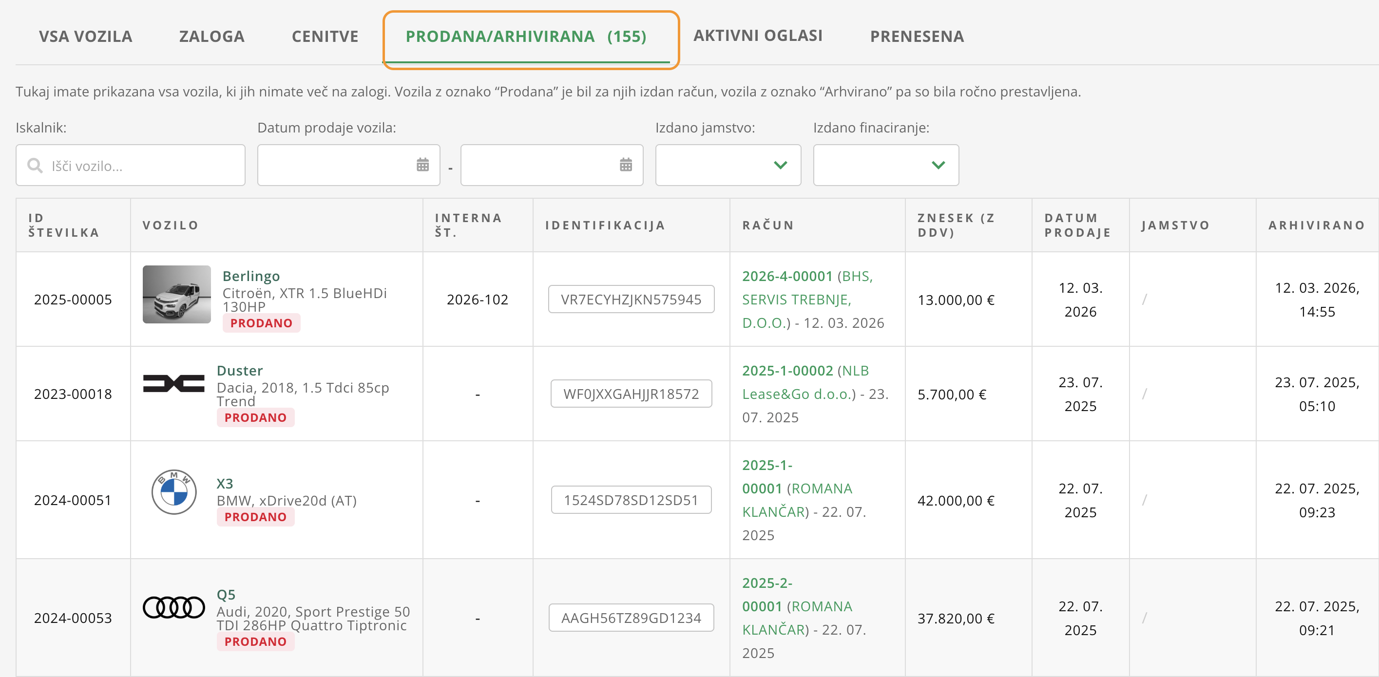The height and width of the screenshot is (677, 1379).
Task: Open the Q5 vehicle link
Action: pos(226,595)
